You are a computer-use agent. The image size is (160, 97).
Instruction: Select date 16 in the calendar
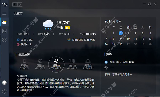pyautogui.click(x=121, y=44)
